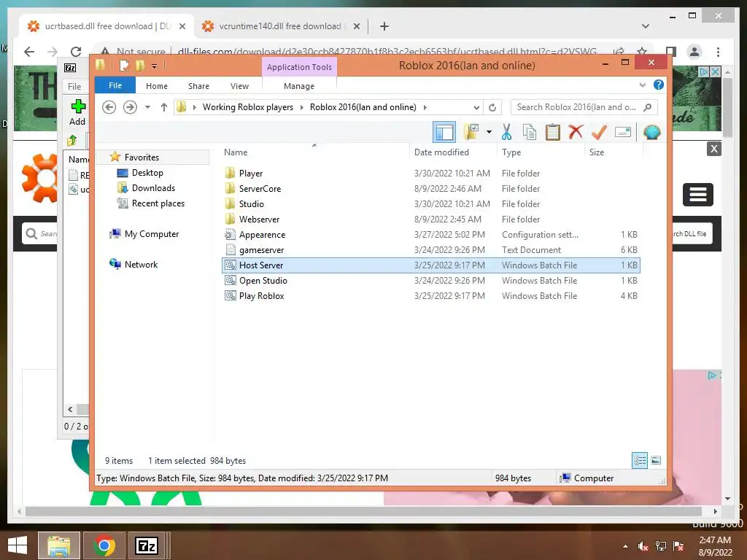The image size is (747, 560).
Task: Switch to the Share ribbon tab
Action: coord(198,86)
